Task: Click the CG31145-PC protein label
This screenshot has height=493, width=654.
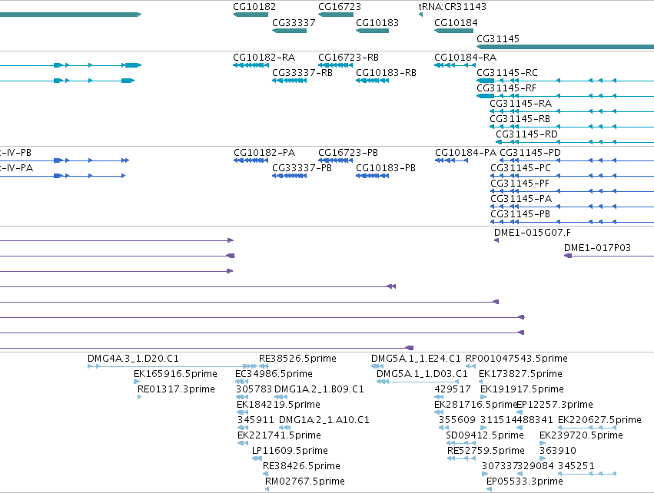Action: click(x=520, y=168)
